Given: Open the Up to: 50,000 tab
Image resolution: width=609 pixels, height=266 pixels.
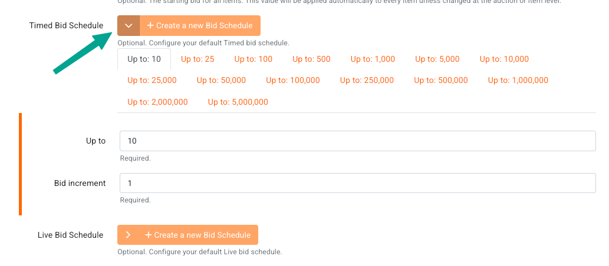Looking at the screenshot, I should pyautogui.click(x=222, y=81).
